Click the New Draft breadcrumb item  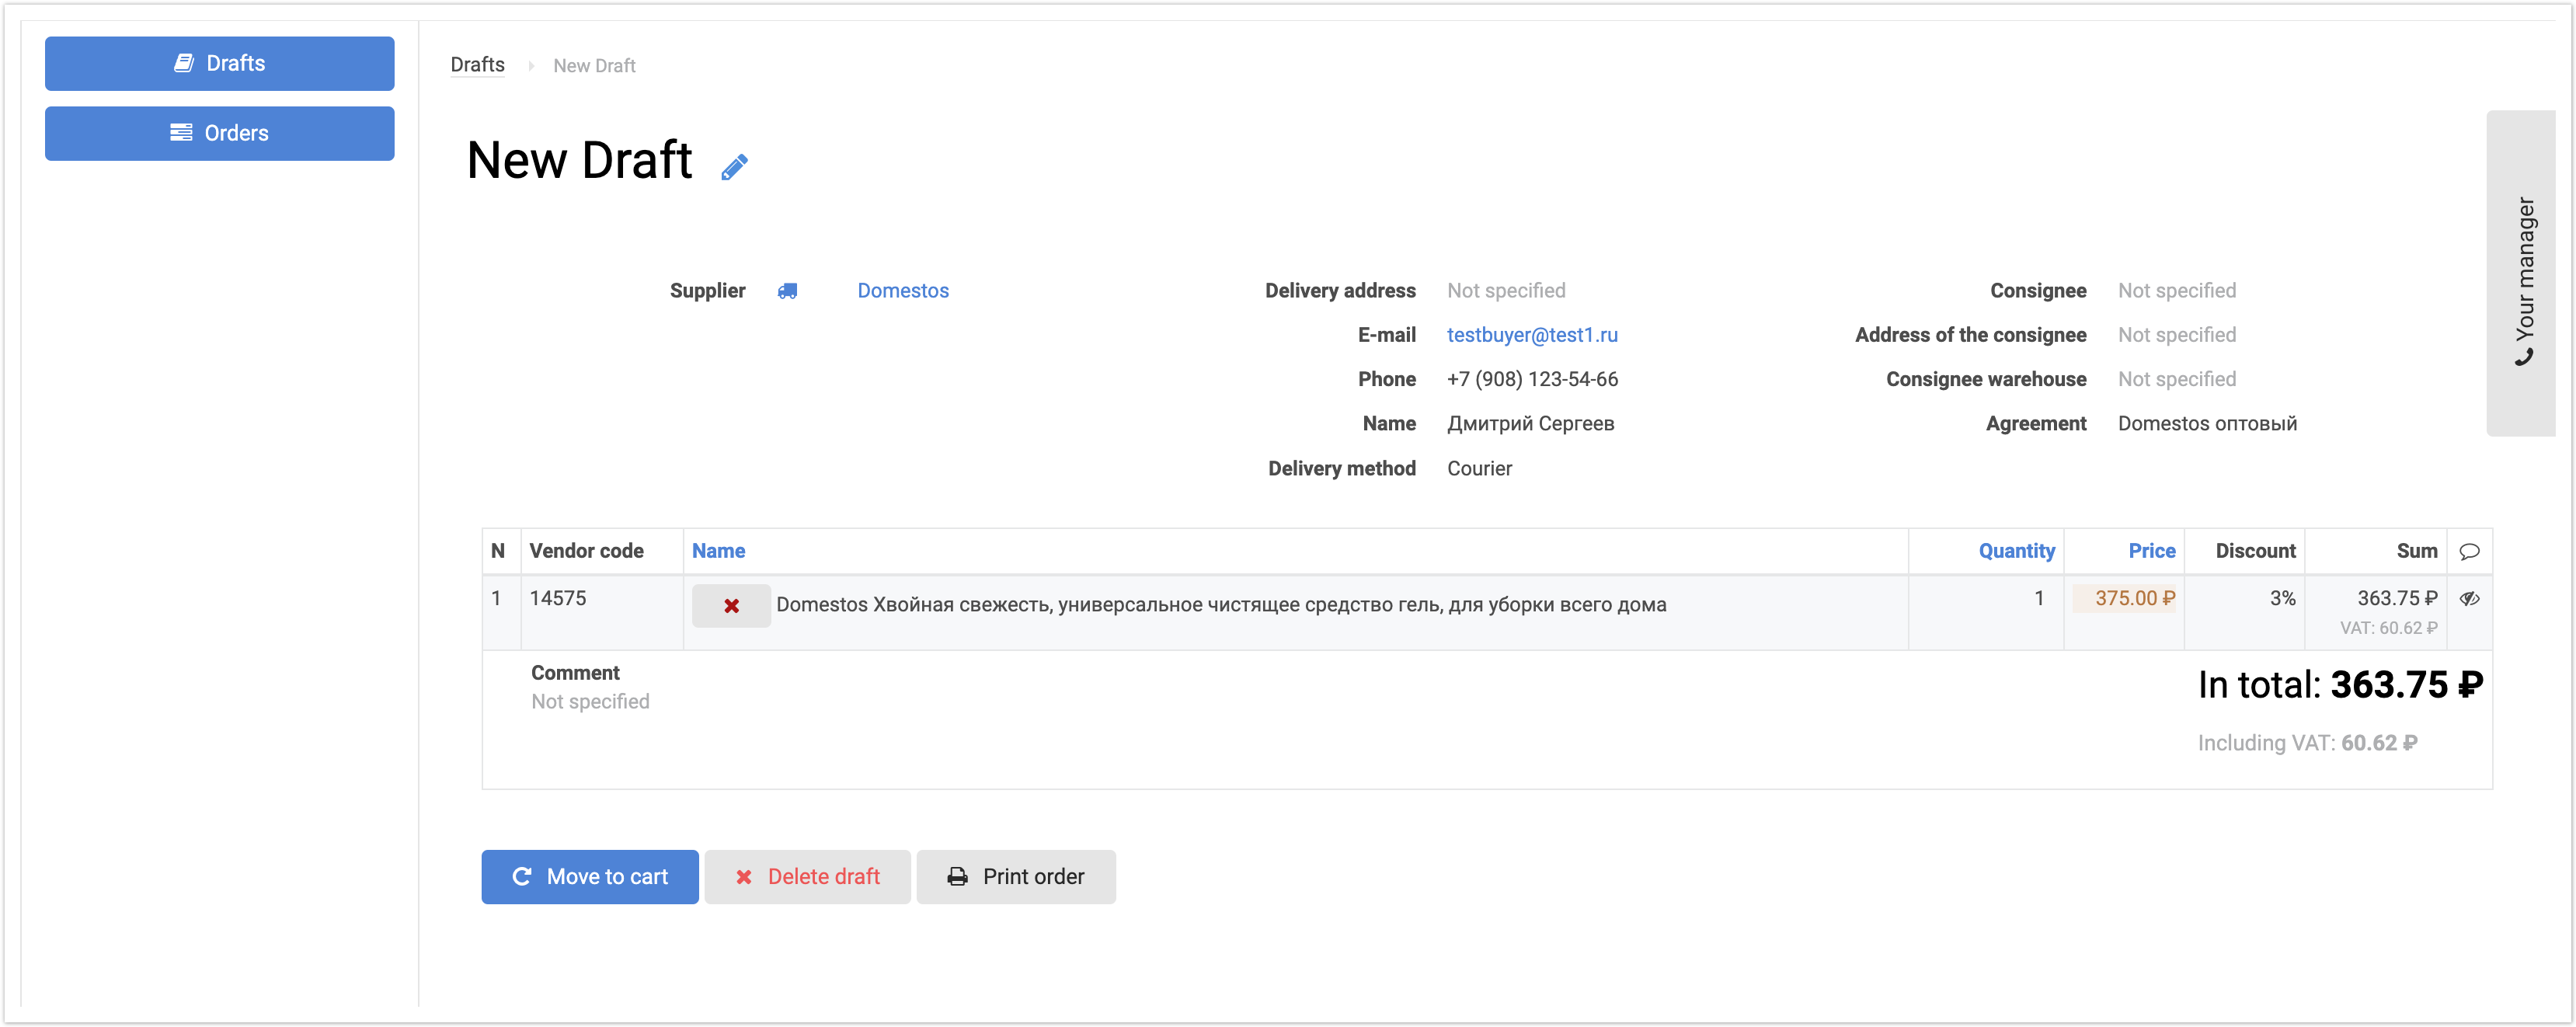(594, 66)
